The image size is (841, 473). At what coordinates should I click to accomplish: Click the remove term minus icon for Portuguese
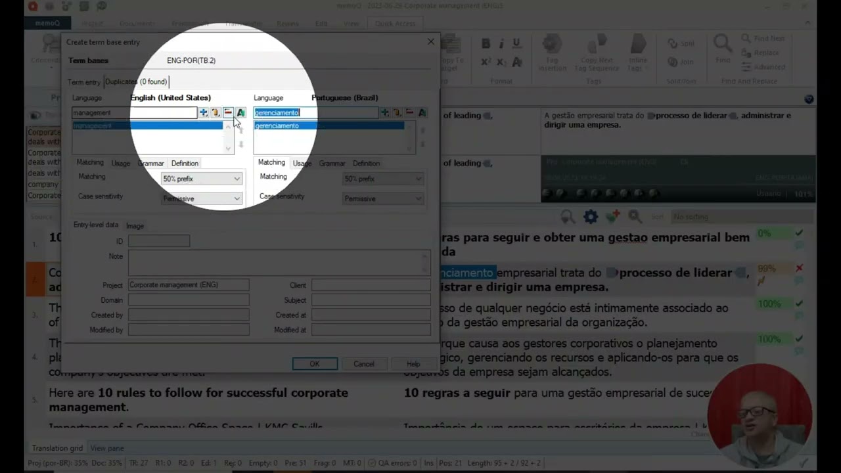[x=409, y=113]
